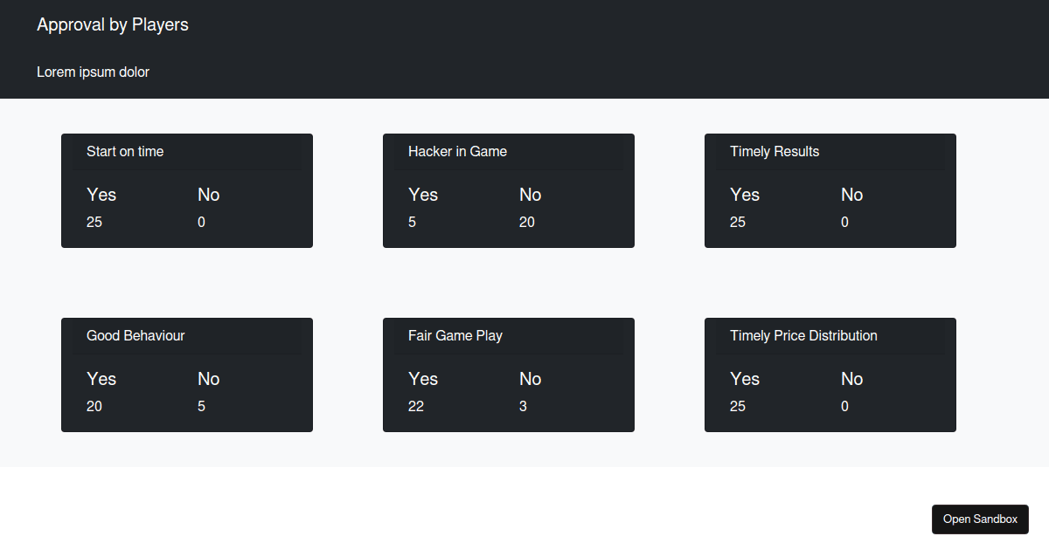Select the value 22 in Fair Game Play

click(415, 406)
